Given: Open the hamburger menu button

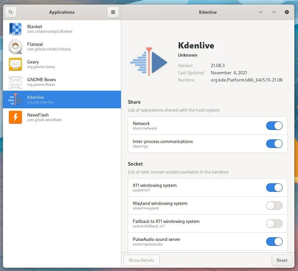Looking at the screenshot, I should click(113, 12).
